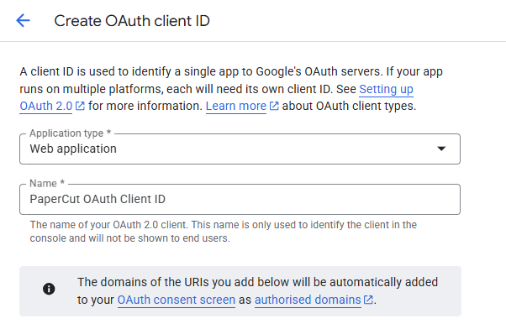Click the dropdown arrow beside Web application
This screenshot has height=329, width=506.
(441, 149)
